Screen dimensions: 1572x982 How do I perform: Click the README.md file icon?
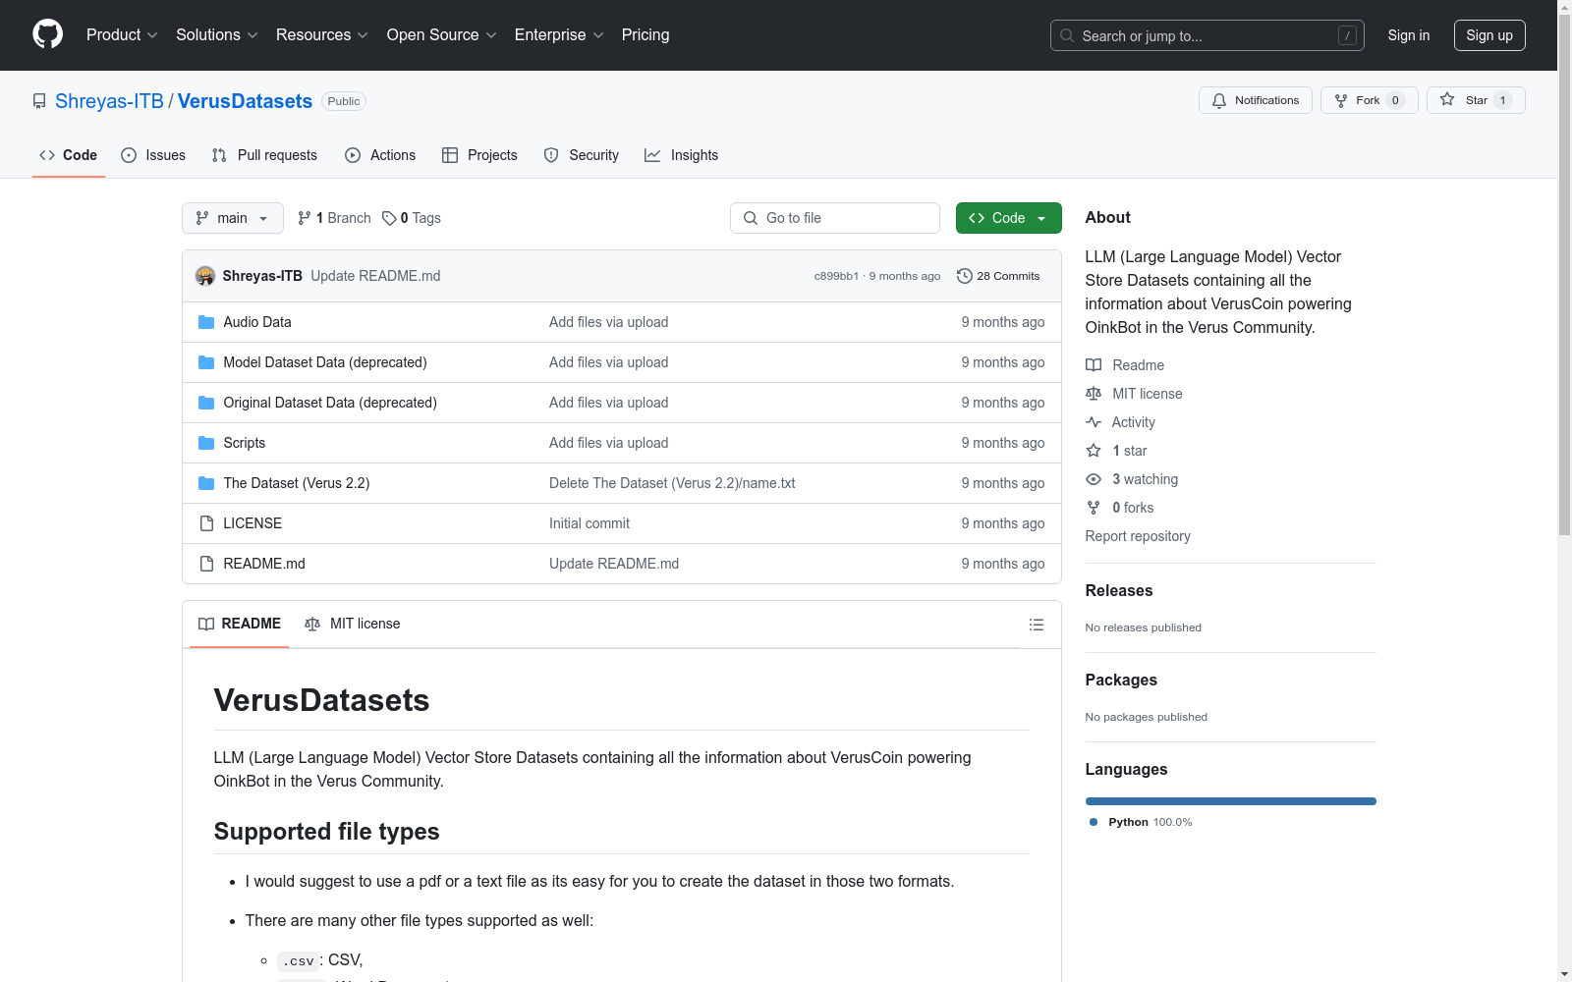[x=206, y=564]
